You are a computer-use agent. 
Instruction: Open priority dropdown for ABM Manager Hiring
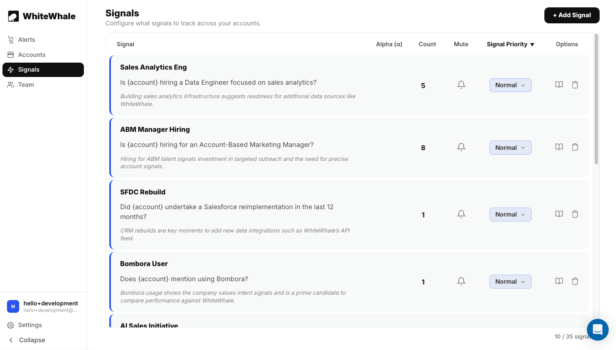(x=510, y=148)
